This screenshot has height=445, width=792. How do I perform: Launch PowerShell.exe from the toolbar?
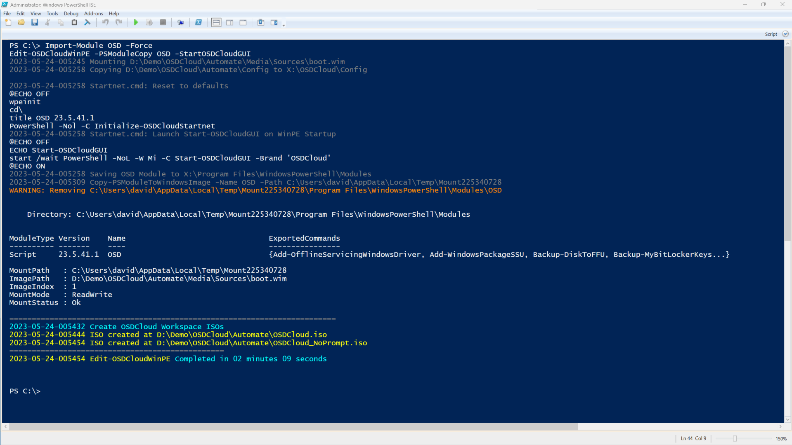(x=199, y=23)
